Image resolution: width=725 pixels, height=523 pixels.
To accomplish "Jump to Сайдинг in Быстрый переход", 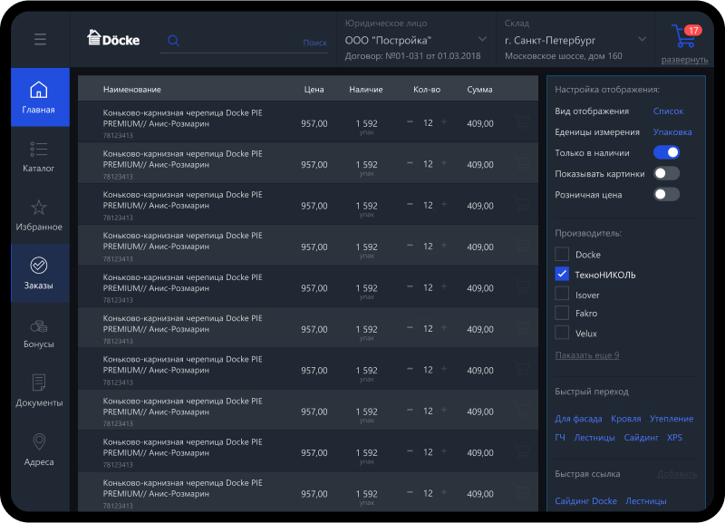I will point(641,438).
